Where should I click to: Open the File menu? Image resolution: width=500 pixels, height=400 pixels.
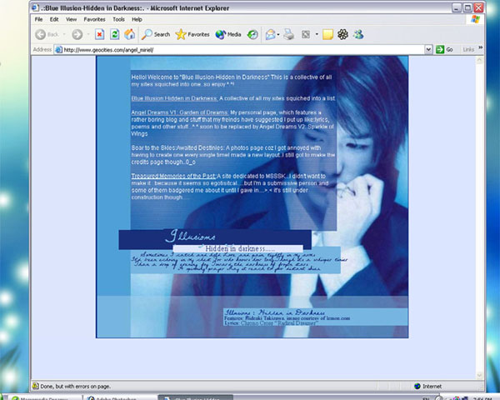point(38,19)
